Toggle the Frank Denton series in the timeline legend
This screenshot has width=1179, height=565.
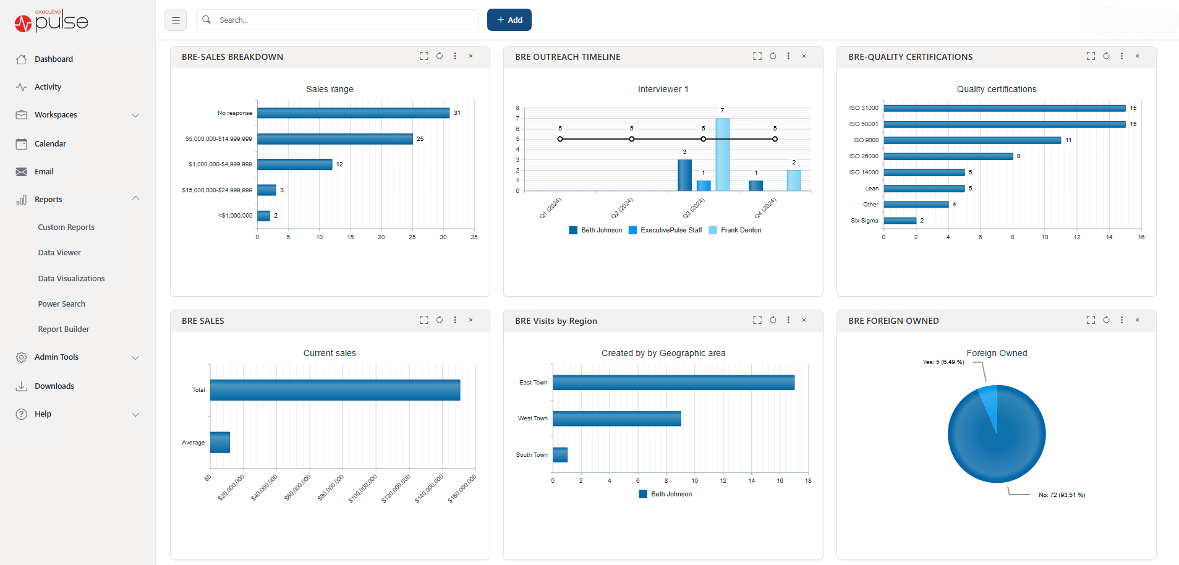735,229
